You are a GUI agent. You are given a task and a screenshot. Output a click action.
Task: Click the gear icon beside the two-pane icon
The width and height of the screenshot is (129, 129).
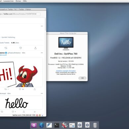80,125
